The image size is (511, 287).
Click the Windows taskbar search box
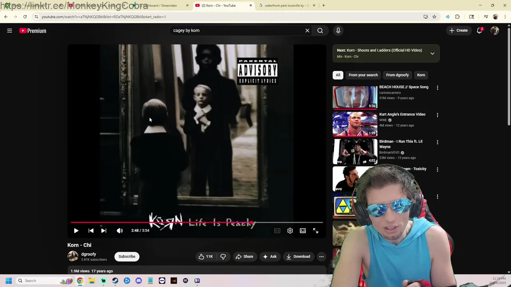45,281
